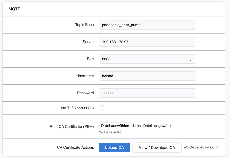Open View / Download CA
The height and width of the screenshot is (158, 230).
157,147
